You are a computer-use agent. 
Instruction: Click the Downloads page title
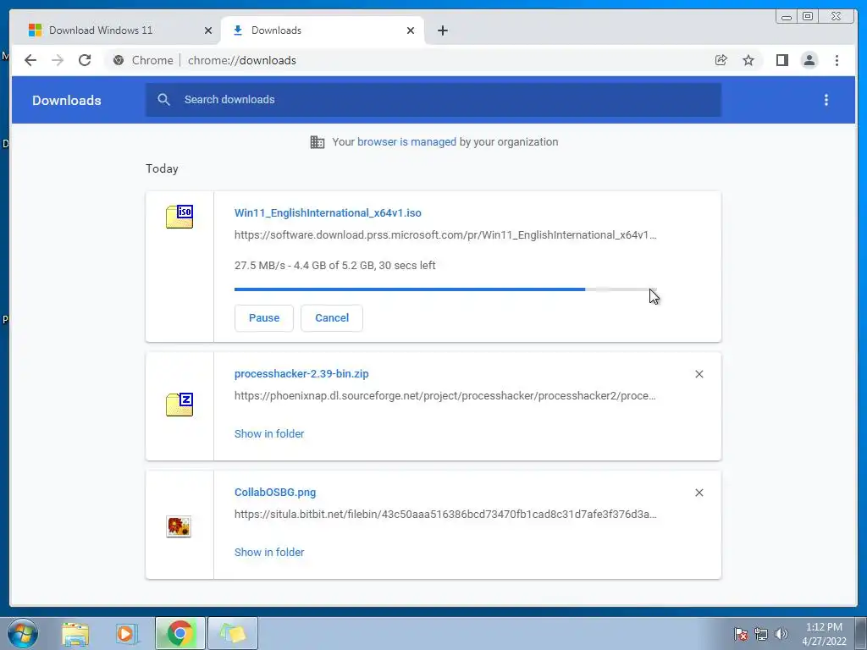(x=66, y=100)
